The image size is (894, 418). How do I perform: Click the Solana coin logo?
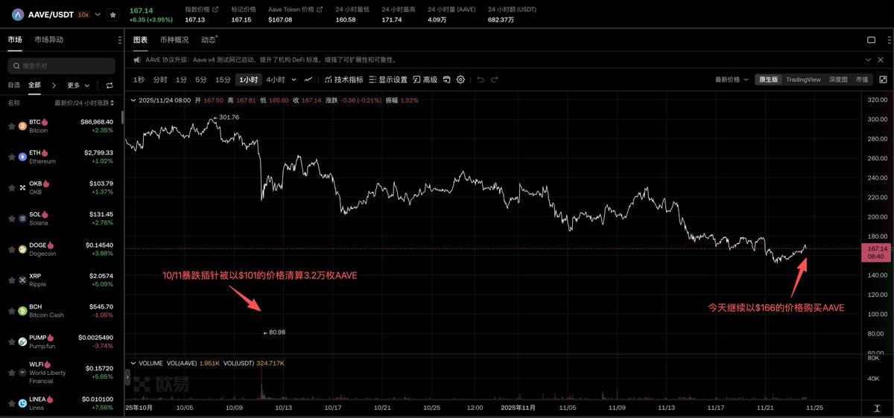coord(22,218)
